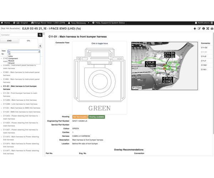Select C11K1 in the Connector list
This screenshot has width=214, height=178.
[204, 69]
